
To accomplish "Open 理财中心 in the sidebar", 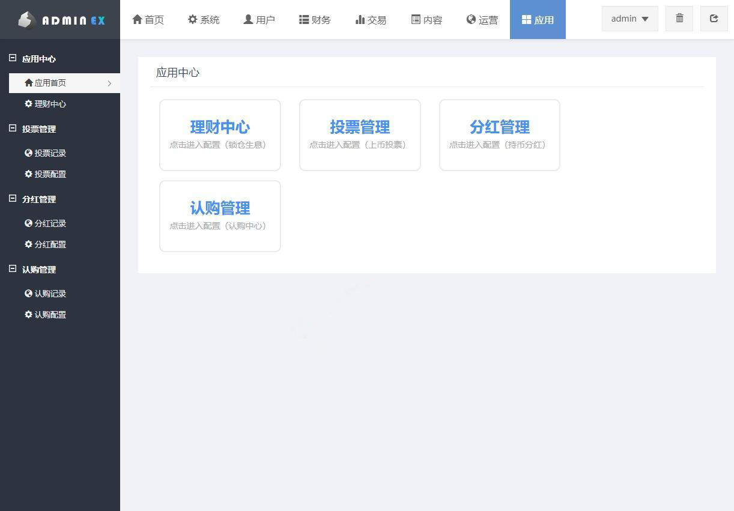I will click(45, 104).
